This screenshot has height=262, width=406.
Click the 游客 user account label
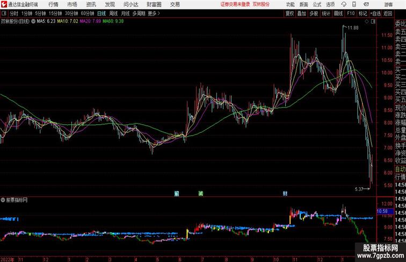click(x=388, y=4)
